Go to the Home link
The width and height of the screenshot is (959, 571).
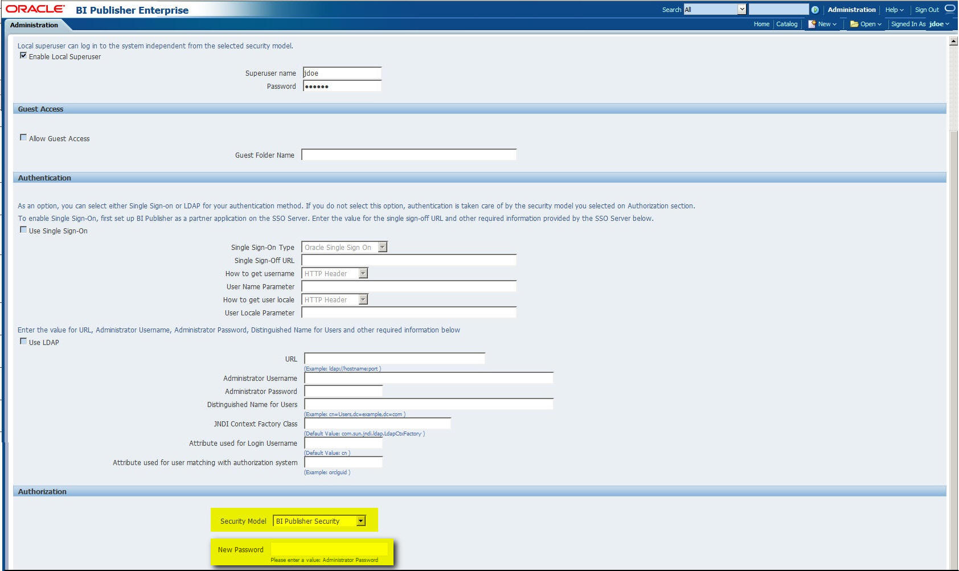[x=761, y=24]
